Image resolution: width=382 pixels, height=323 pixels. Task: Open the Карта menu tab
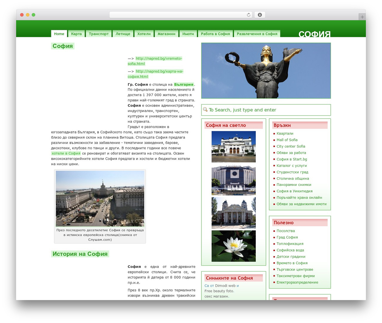(x=76, y=34)
